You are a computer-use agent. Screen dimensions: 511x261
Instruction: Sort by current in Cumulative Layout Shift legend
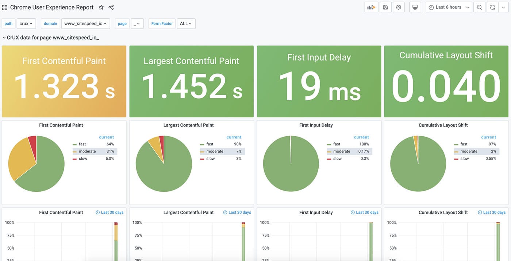pyautogui.click(x=489, y=137)
